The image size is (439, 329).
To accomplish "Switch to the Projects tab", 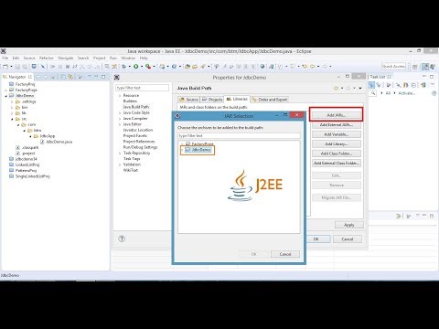I will (x=212, y=100).
